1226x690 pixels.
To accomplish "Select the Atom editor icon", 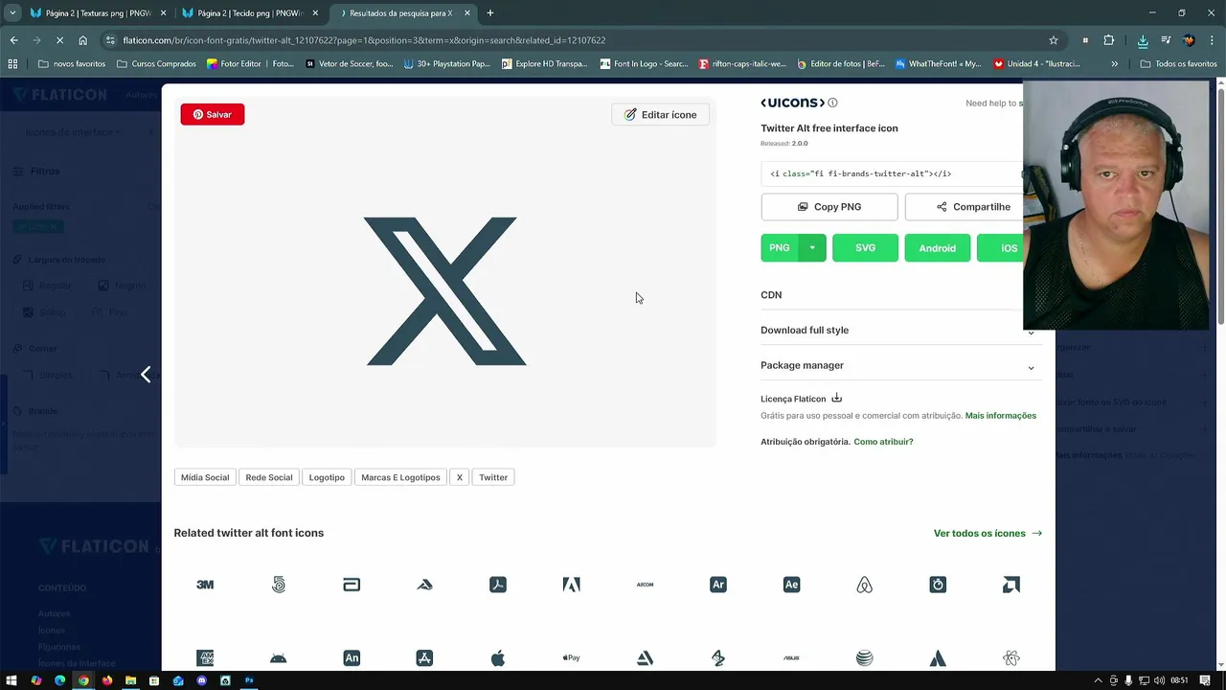I will [1011, 657].
